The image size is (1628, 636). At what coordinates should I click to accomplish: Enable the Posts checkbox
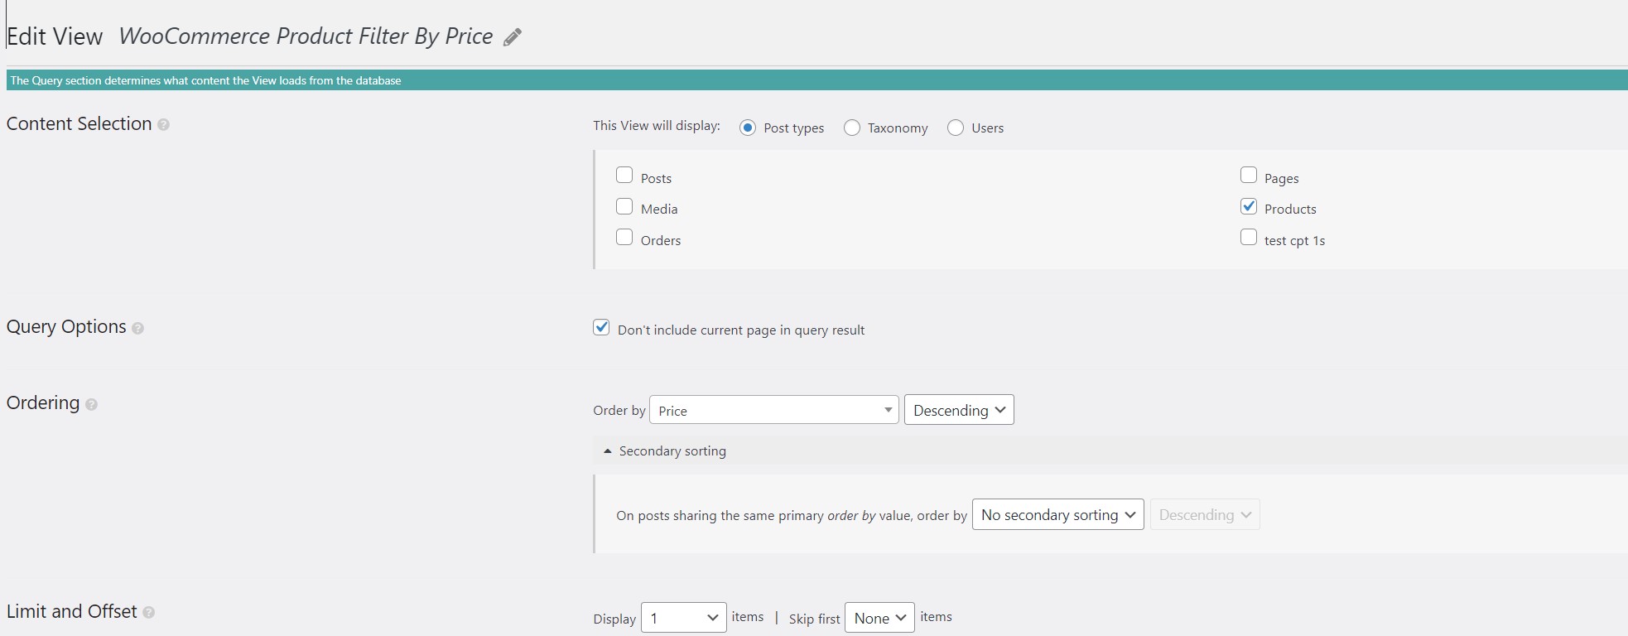click(x=624, y=176)
